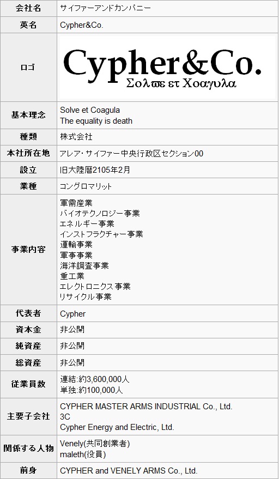The height and width of the screenshot is (479, 279).
Task: Click the 株式会社 company type value
Action: (x=76, y=137)
